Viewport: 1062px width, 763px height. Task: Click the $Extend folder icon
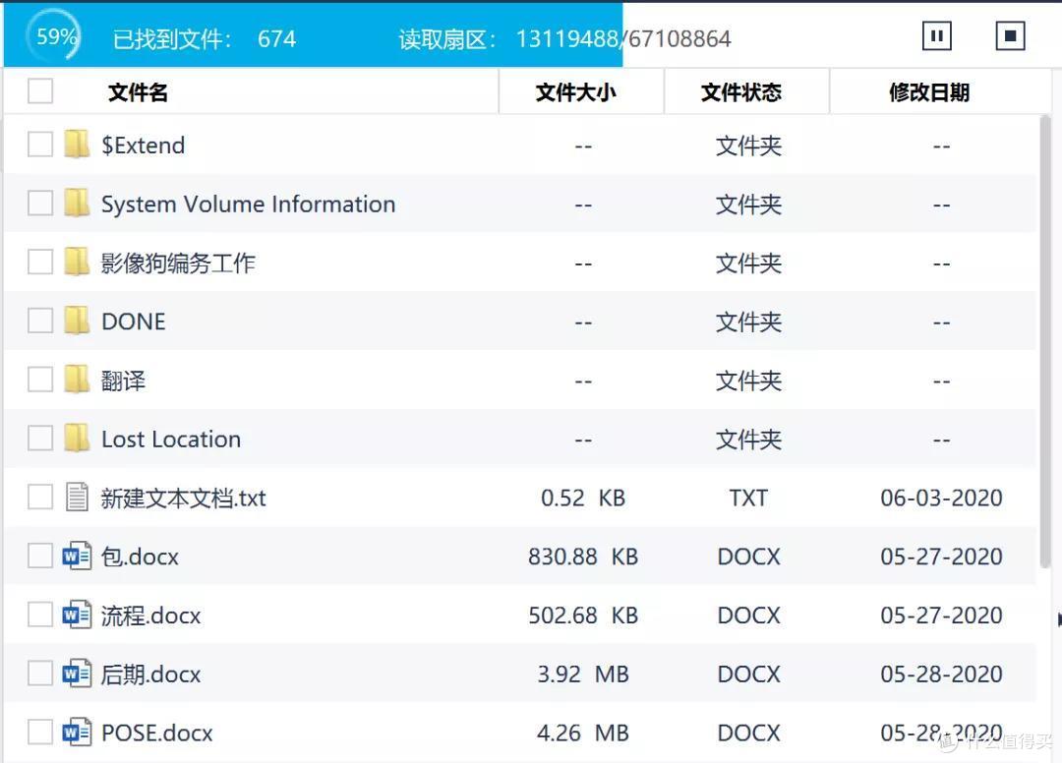[x=77, y=145]
